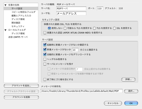Click the ポート number field
The image size is (142, 109).
click(x=100, y=9)
